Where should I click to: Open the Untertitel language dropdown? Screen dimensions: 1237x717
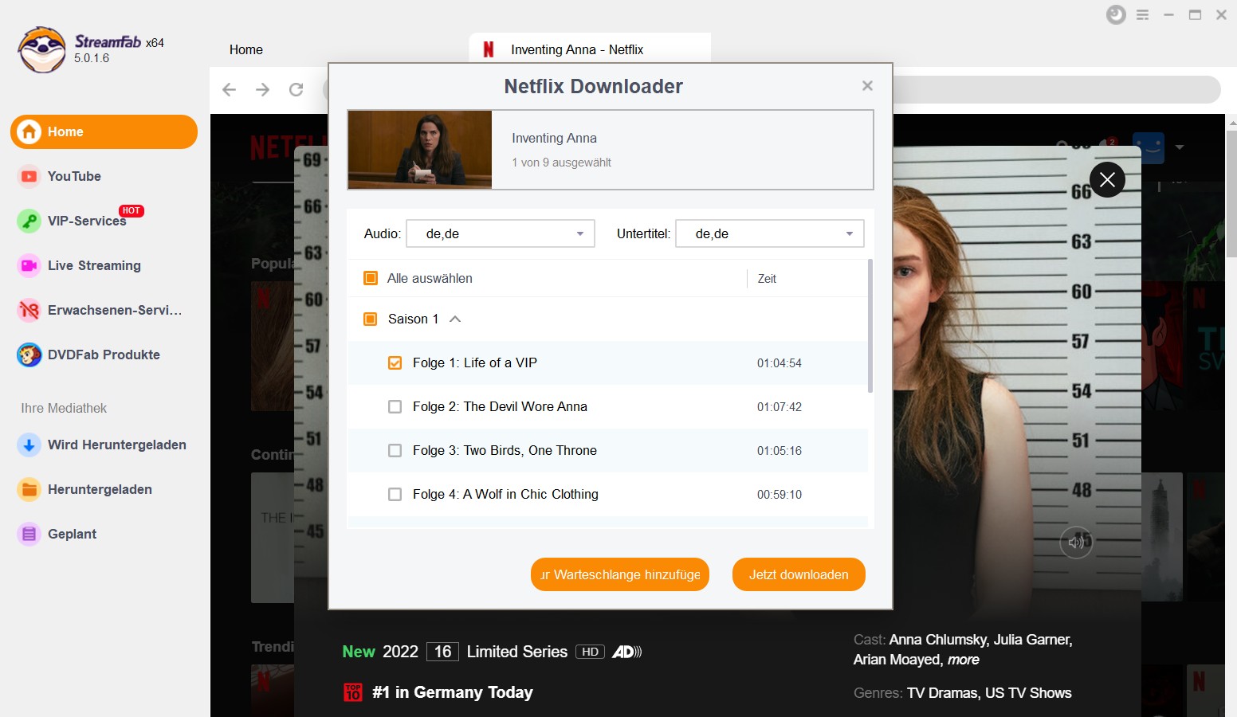pos(770,233)
